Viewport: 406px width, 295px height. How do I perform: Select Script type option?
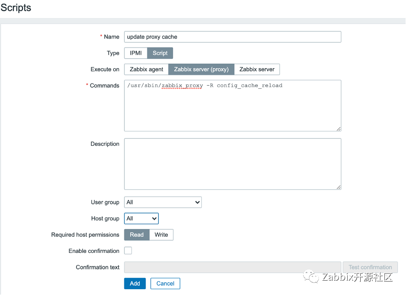pyautogui.click(x=160, y=53)
